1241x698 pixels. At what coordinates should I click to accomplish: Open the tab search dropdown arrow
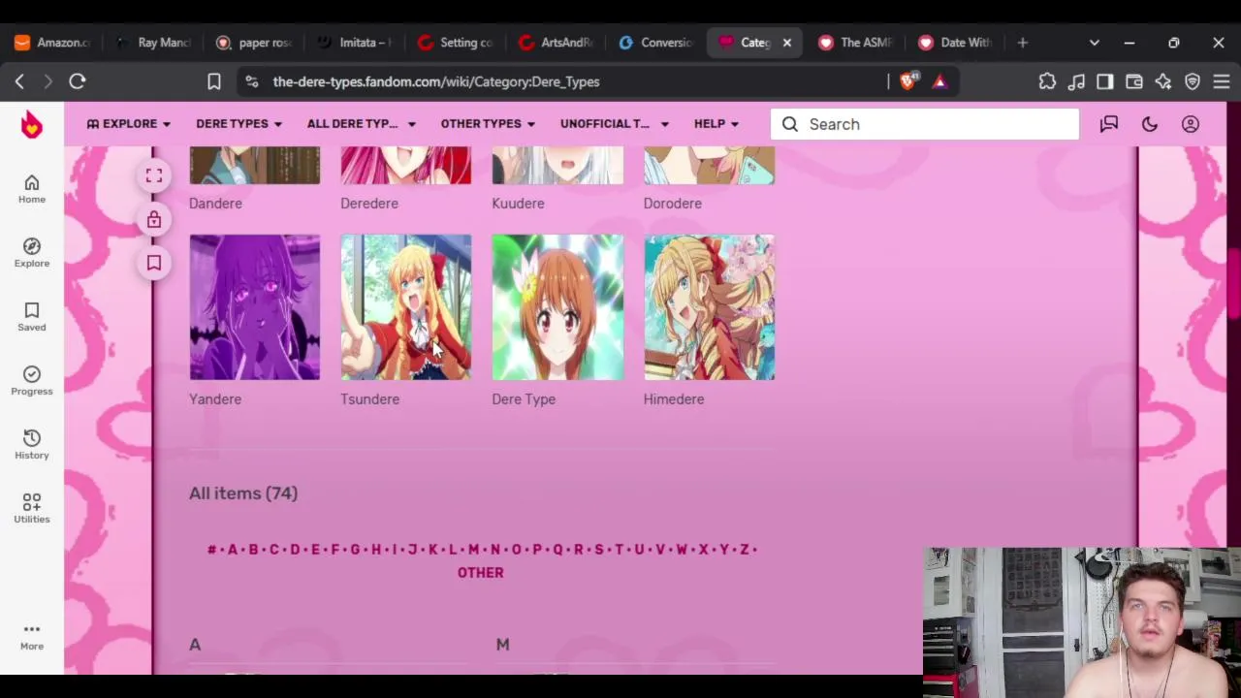click(1095, 43)
